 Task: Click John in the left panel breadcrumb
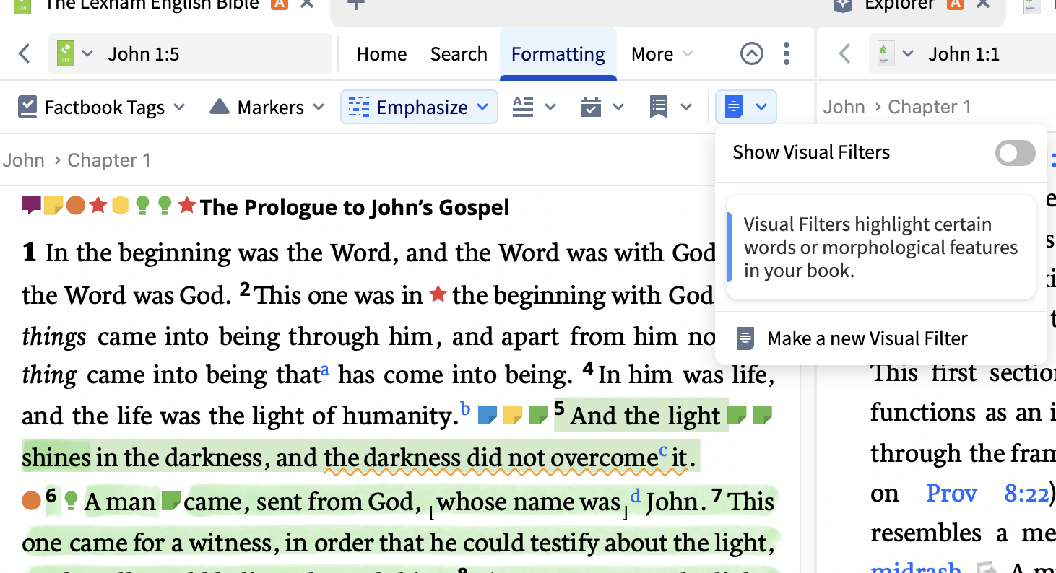(x=23, y=160)
